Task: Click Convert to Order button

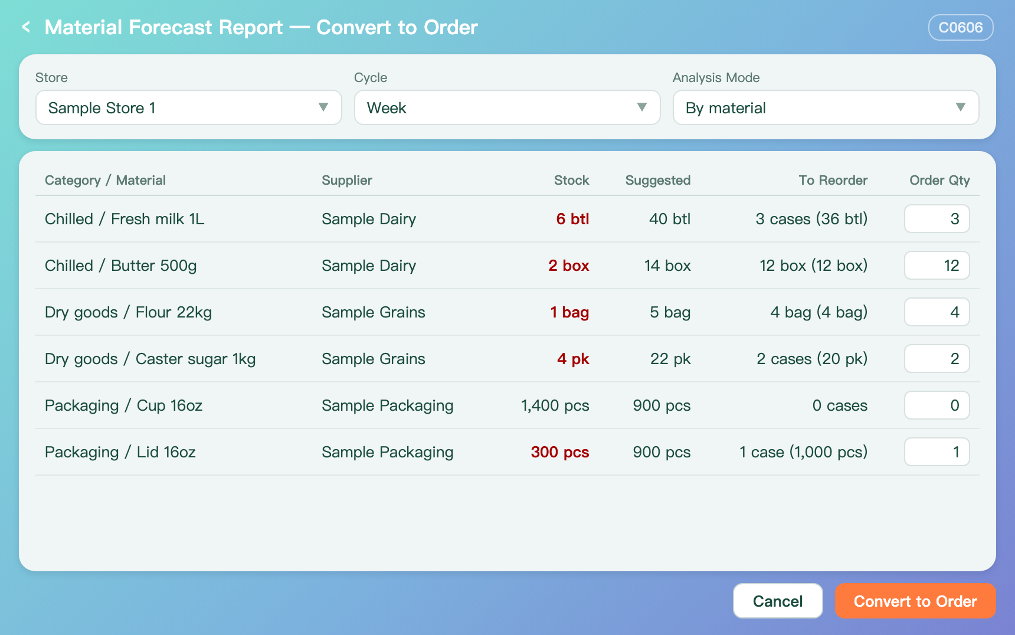Action: [915, 601]
